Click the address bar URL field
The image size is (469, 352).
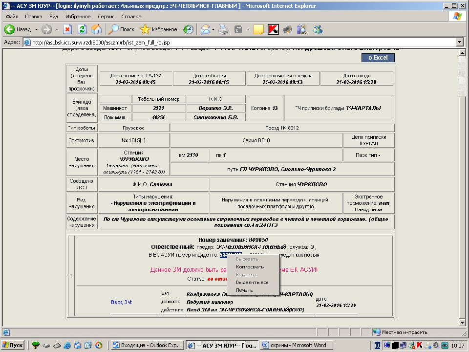241,43
